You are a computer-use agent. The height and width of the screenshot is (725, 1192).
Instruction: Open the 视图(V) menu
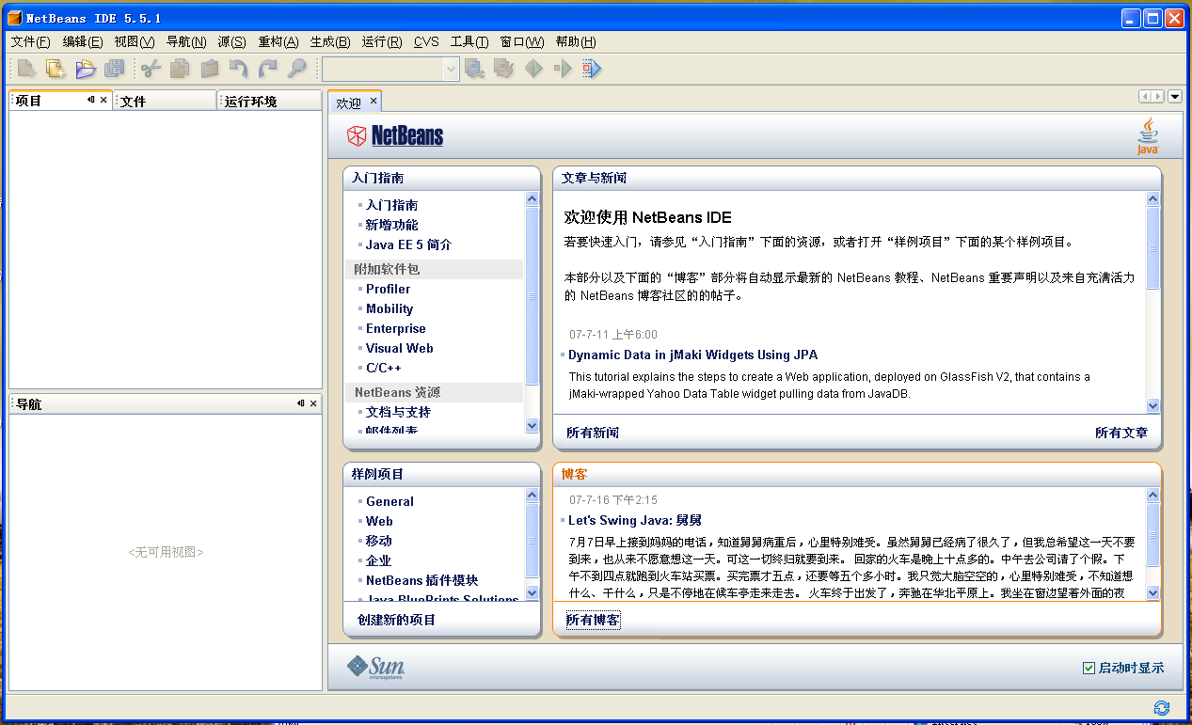(x=135, y=41)
